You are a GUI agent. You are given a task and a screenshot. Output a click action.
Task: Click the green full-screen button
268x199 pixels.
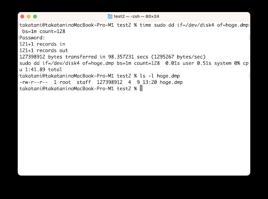[35, 17]
